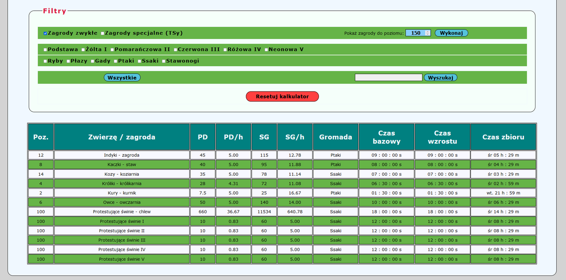Sort by the Gromada column header
566x280 pixels.
(336, 137)
